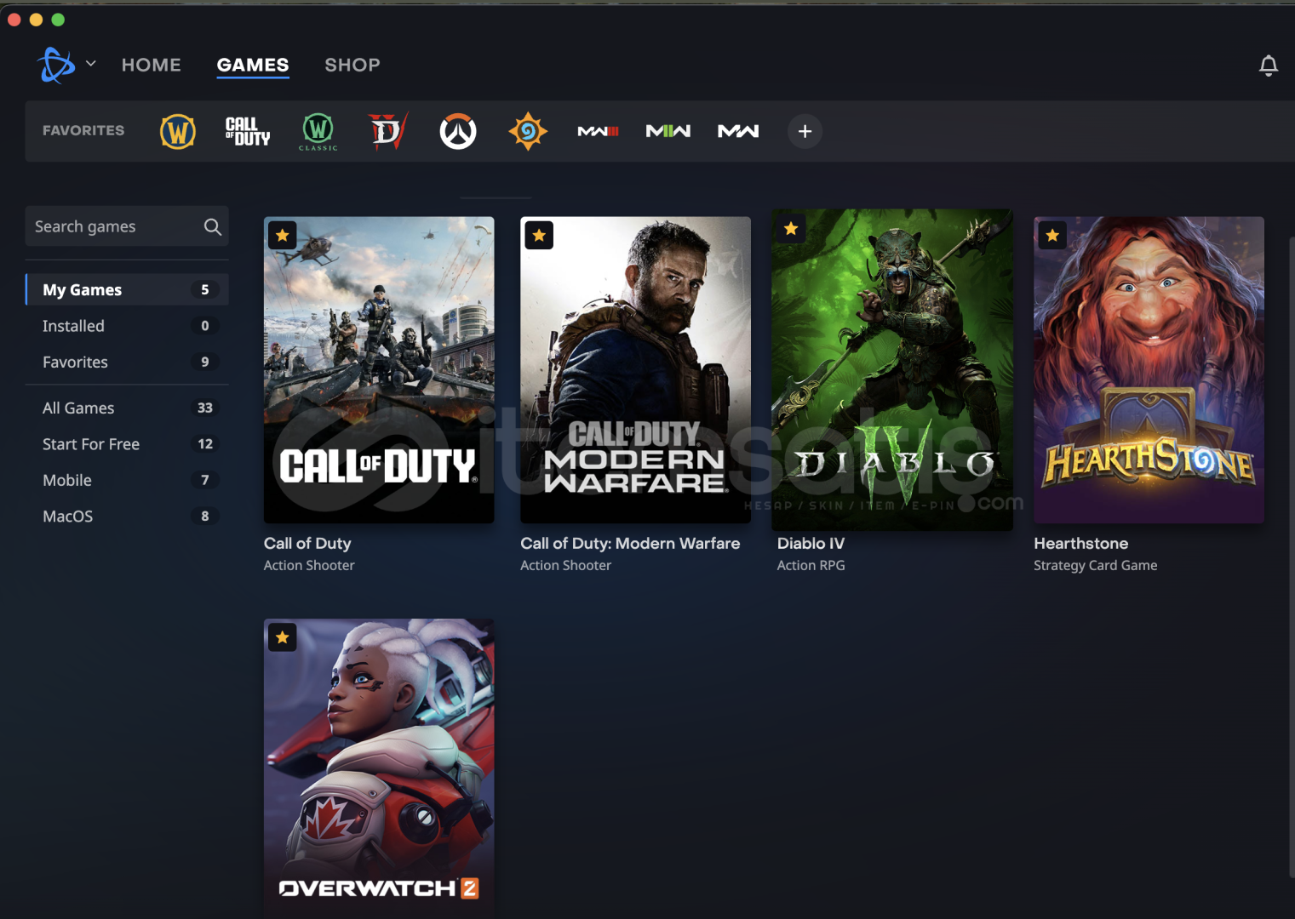
Task: Open Modern Warfare II favorites icon
Action: (668, 131)
